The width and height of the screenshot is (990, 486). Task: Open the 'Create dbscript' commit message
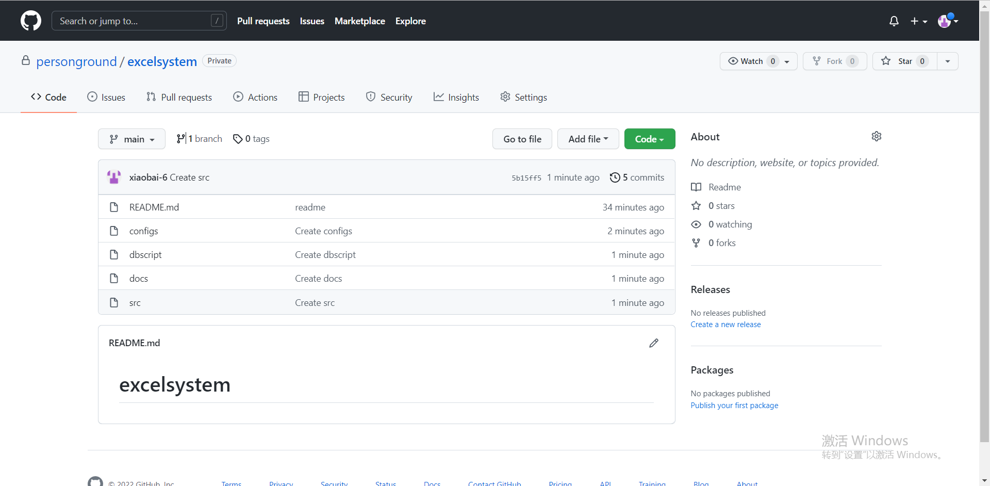click(325, 254)
